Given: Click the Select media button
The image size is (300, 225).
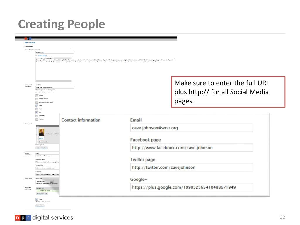Looking at the screenshot, I should [x=49, y=134].
